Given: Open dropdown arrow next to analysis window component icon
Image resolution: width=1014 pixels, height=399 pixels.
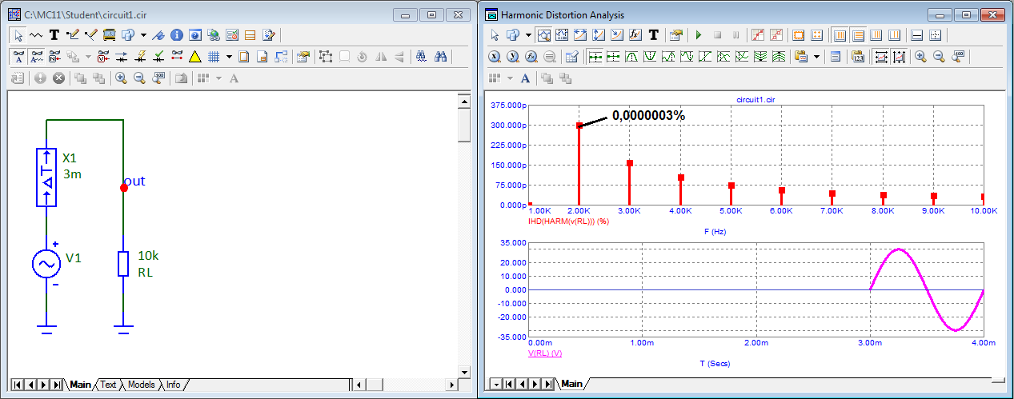Looking at the screenshot, I should tap(528, 35).
